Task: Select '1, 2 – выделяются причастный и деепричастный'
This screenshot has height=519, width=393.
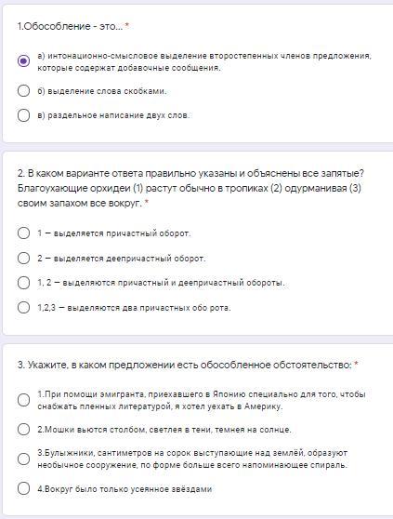Action: 23,283
